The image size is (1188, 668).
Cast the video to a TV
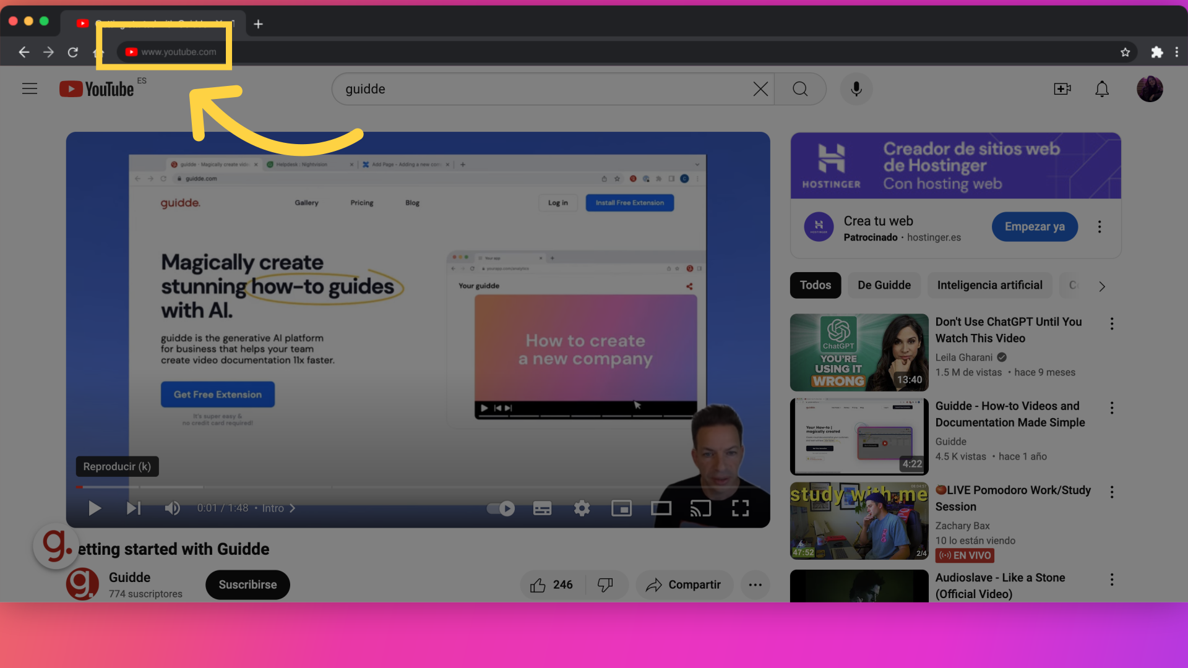tap(700, 508)
